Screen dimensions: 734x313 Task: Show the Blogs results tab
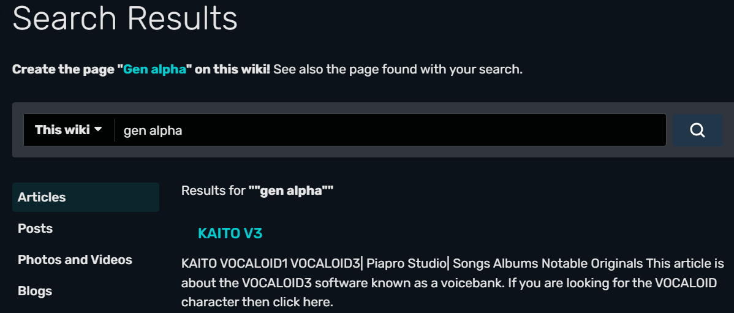click(34, 291)
